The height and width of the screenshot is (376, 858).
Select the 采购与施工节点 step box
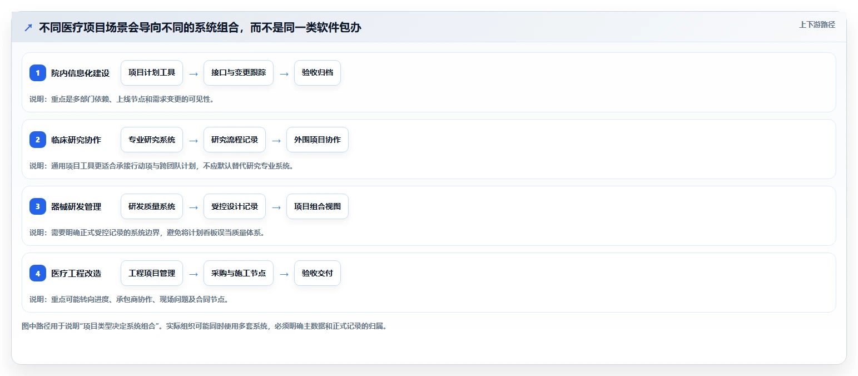click(239, 273)
